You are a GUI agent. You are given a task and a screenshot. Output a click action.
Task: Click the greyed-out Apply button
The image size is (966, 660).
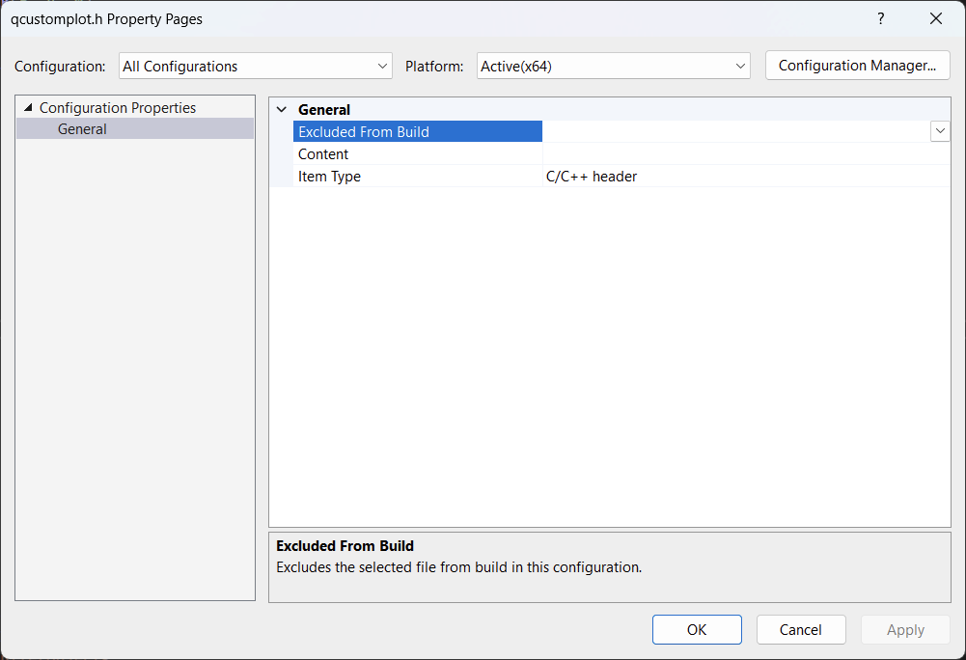905,630
